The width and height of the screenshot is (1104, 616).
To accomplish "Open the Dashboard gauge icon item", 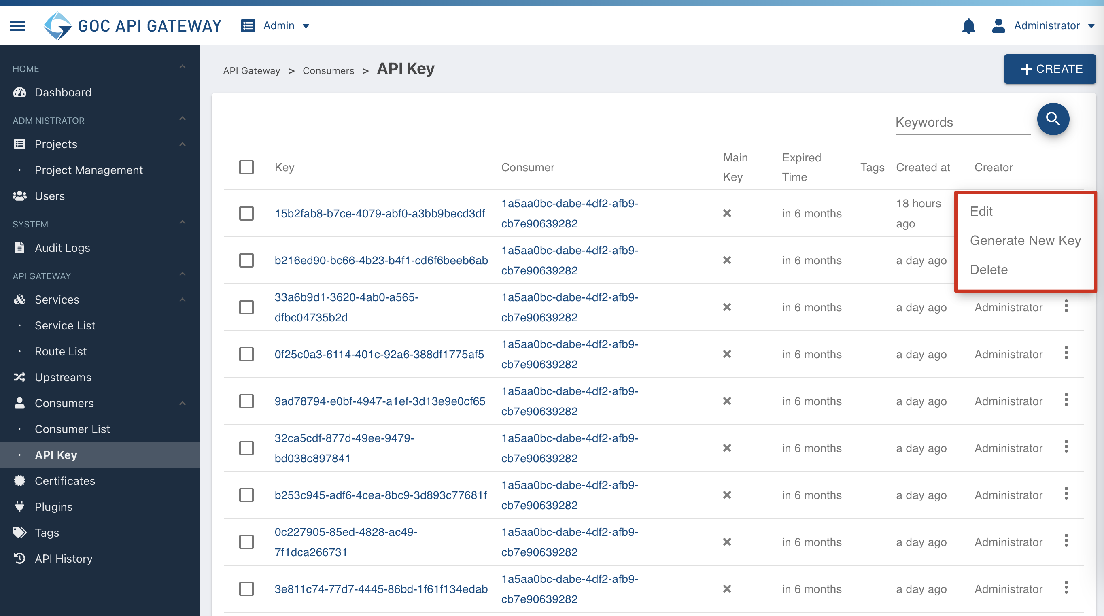I will click(20, 92).
